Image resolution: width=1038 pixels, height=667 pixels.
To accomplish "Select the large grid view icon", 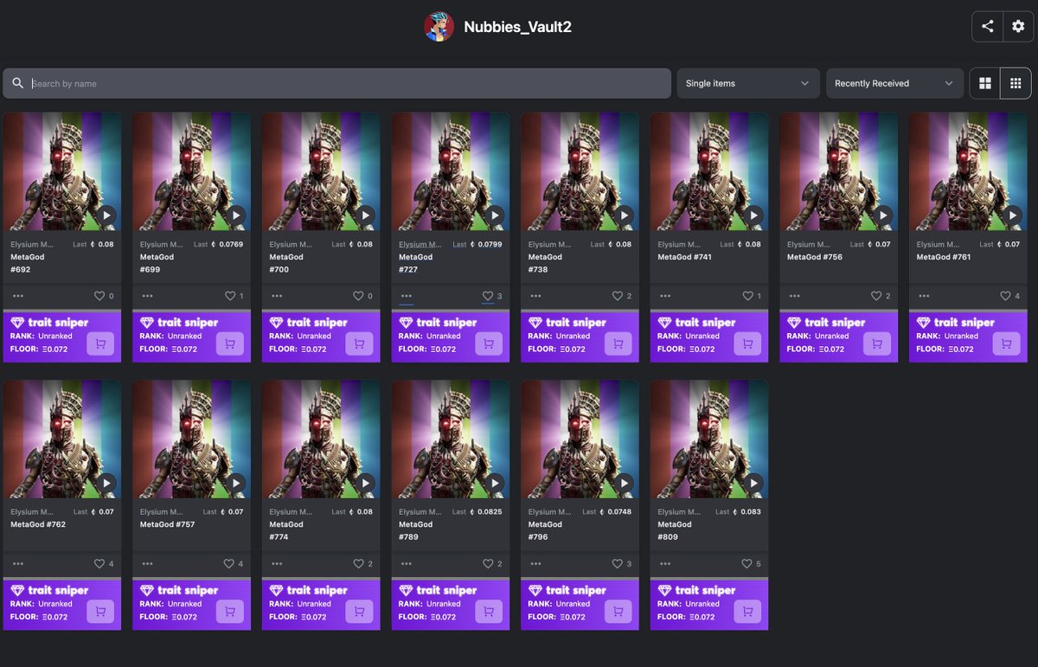I will (x=986, y=83).
